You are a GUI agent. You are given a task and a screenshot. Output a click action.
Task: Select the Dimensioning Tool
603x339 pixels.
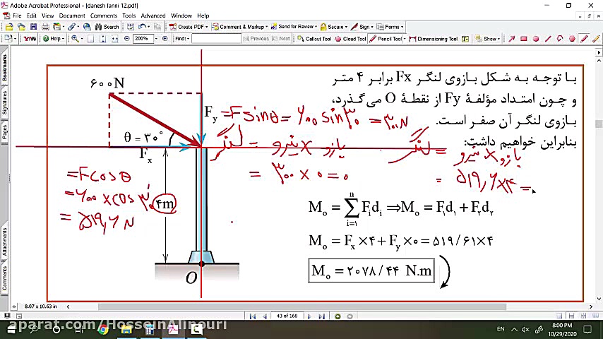(434, 39)
